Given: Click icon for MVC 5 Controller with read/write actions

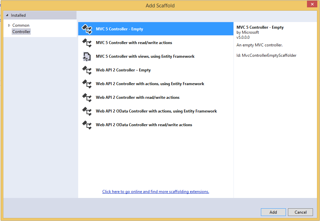Looking at the screenshot, I should 87,43.
